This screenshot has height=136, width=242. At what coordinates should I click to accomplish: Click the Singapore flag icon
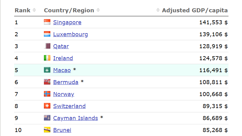coord(47,22)
